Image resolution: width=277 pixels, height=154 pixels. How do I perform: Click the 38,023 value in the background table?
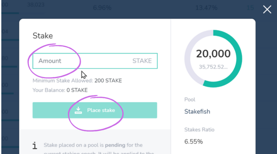pos(36,5)
